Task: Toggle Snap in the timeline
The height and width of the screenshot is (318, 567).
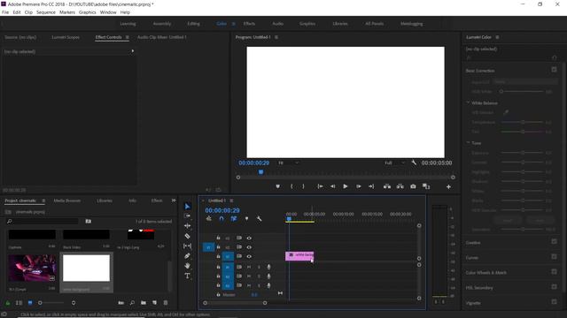Action: coord(221,218)
